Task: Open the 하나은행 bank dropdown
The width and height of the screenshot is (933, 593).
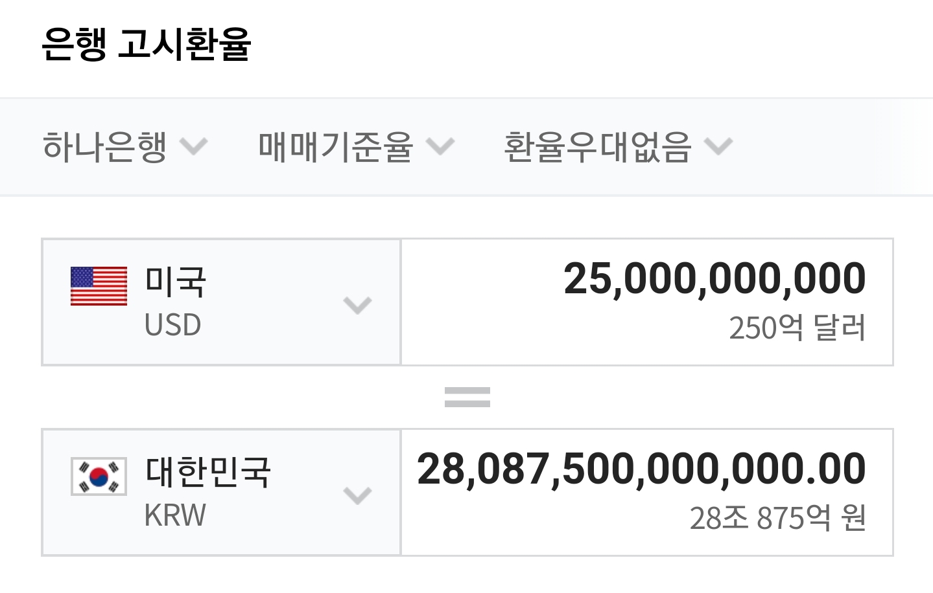Action: [x=105, y=146]
